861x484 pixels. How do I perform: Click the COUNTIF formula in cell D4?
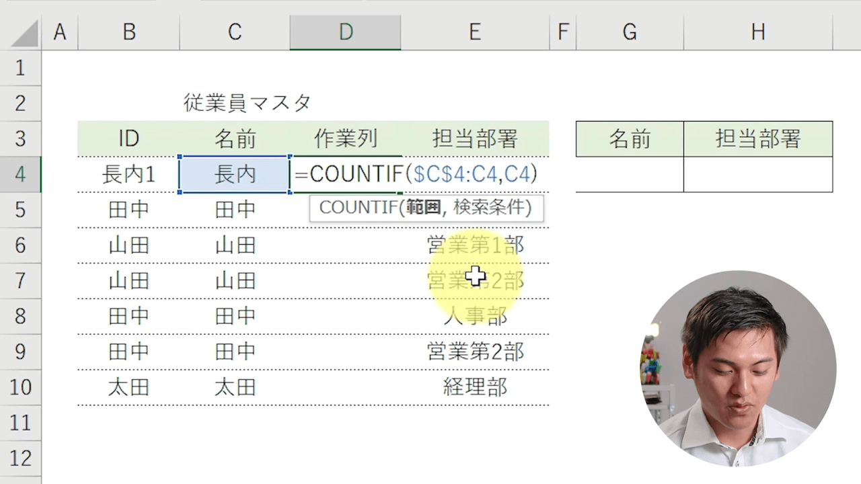416,174
